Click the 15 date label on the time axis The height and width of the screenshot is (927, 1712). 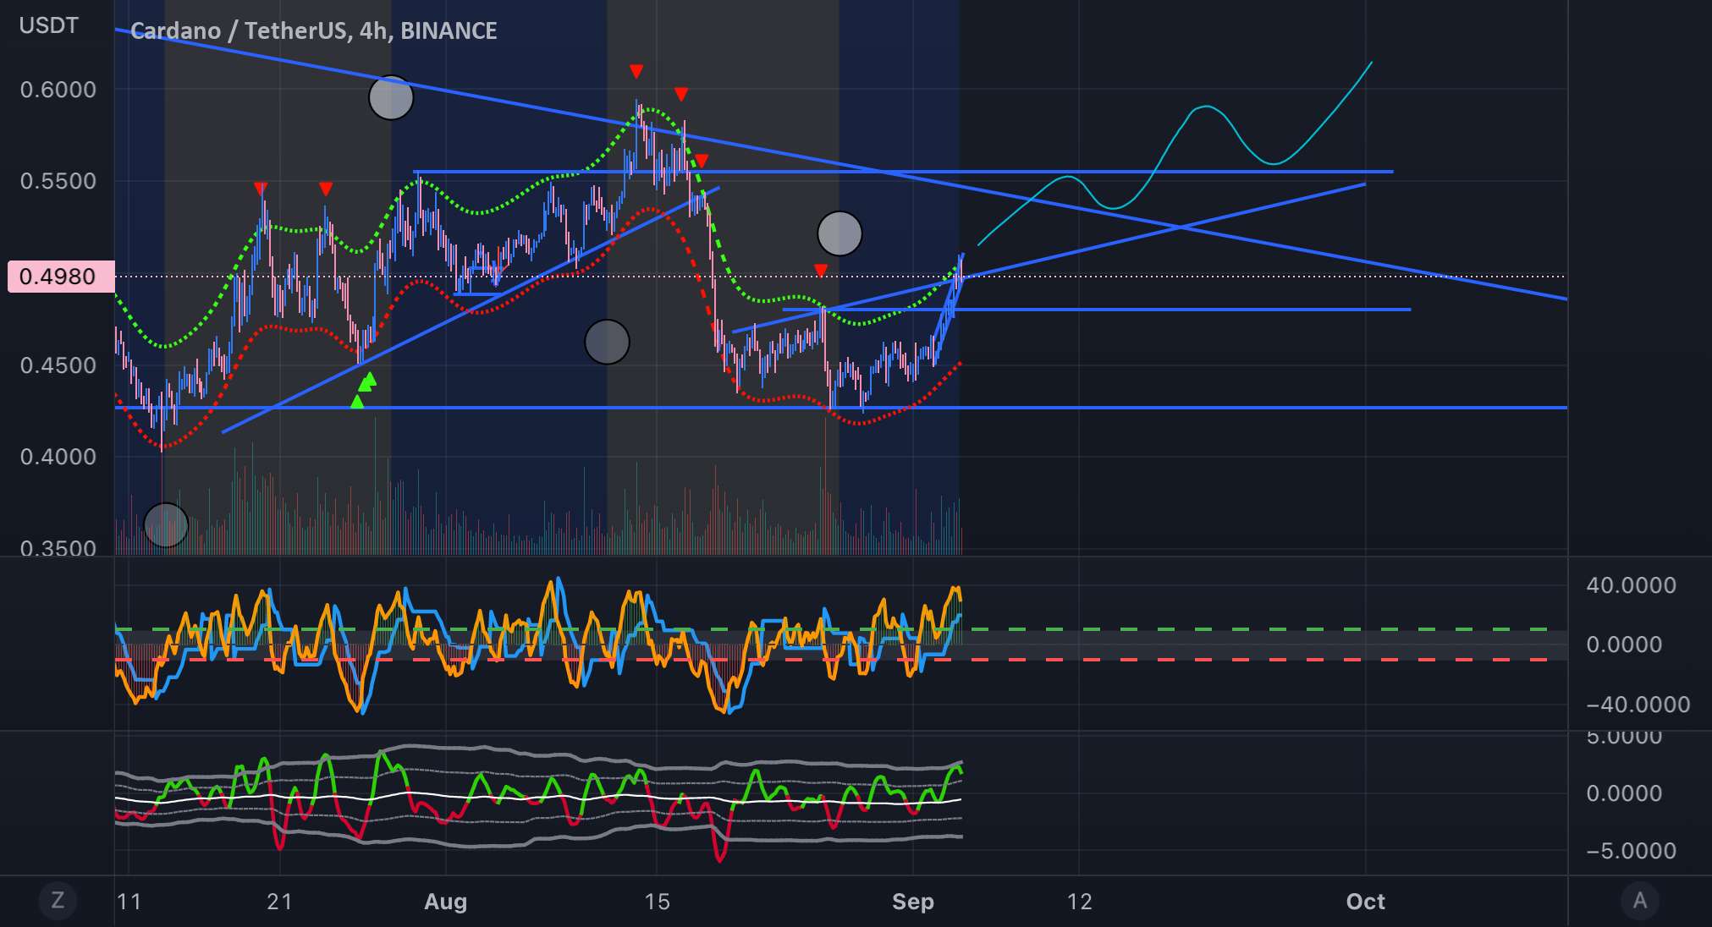pyautogui.click(x=657, y=902)
